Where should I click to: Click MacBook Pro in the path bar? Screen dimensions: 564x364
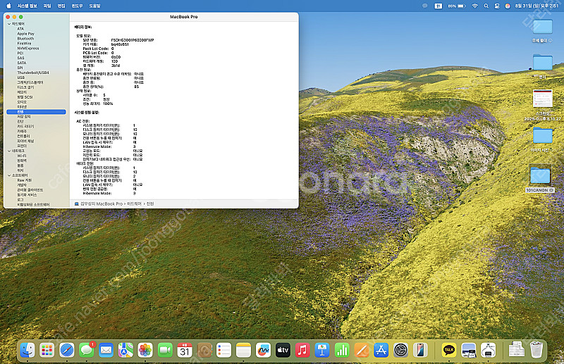tap(102, 203)
